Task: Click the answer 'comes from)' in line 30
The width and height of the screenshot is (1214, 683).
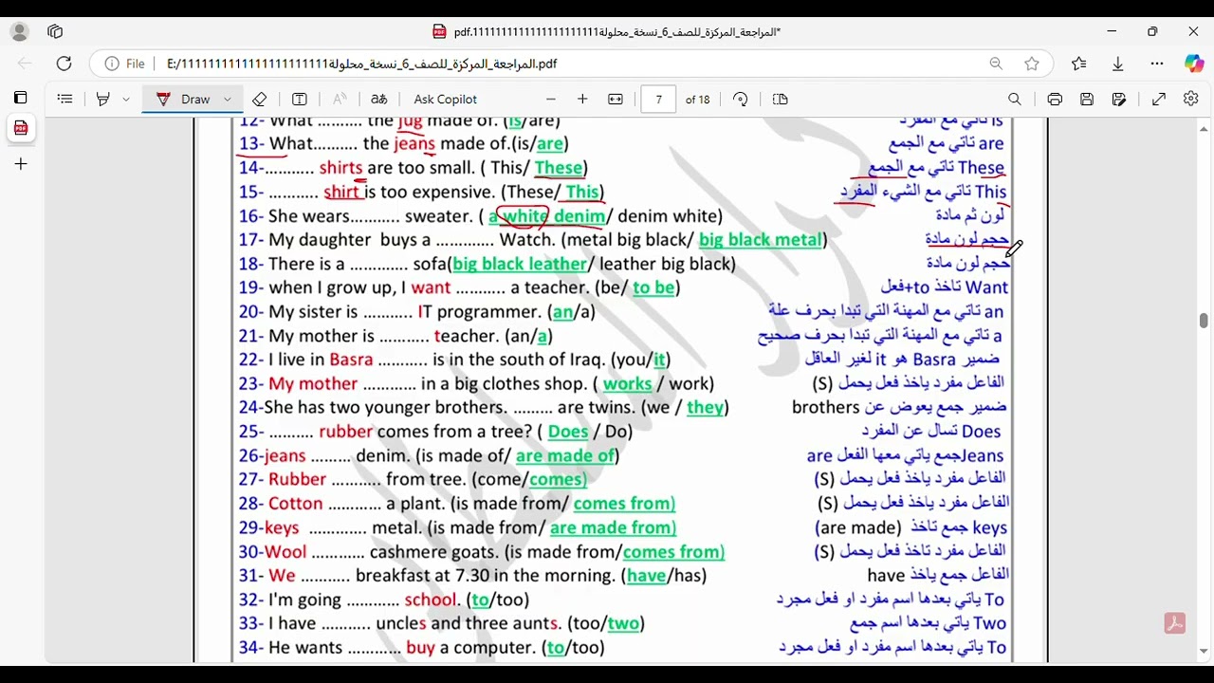Action: coord(673,551)
